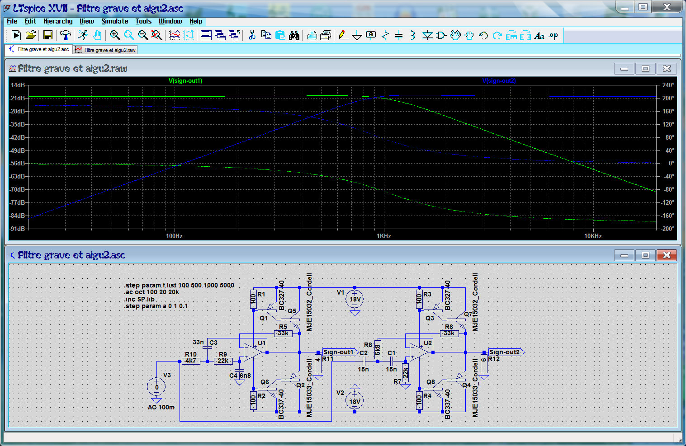
Task: Click the Rotate component icon
Action: (511, 35)
